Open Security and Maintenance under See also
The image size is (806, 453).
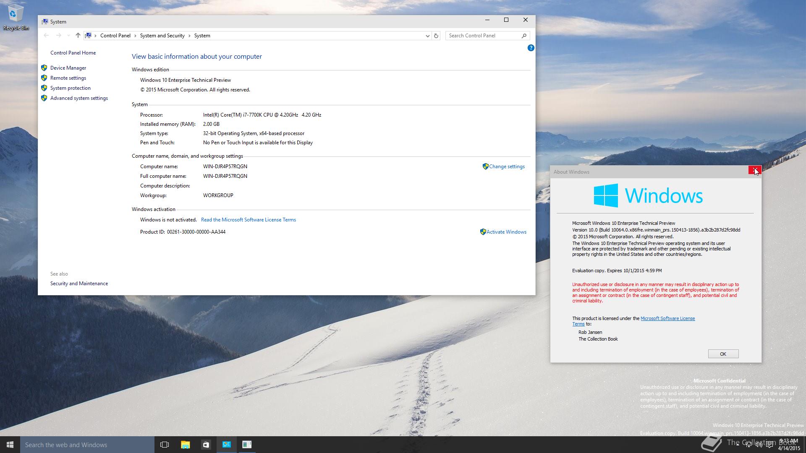[79, 284]
